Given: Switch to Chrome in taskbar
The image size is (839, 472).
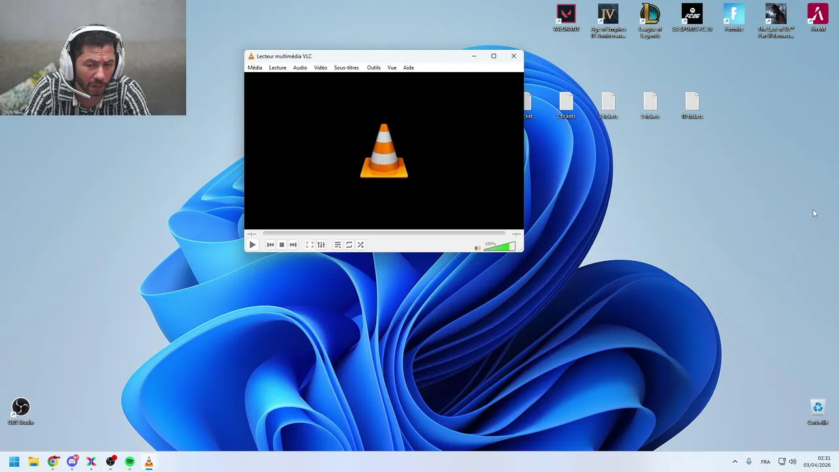Looking at the screenshot, I should tap(53, 462).
